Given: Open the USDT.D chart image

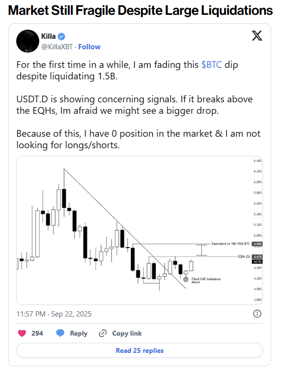Looking at the screenshot, I should [140, 230].
